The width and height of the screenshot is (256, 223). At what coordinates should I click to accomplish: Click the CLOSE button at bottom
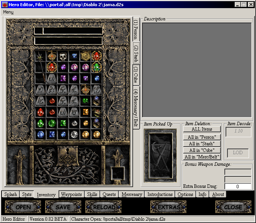coord(233,207)
